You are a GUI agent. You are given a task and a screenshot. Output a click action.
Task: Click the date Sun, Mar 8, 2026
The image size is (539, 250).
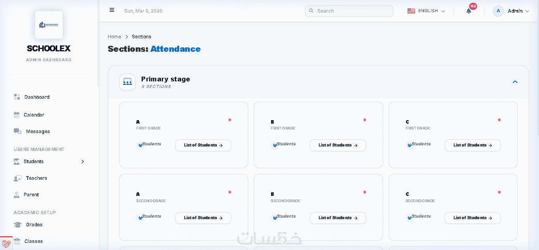[143, 11]
